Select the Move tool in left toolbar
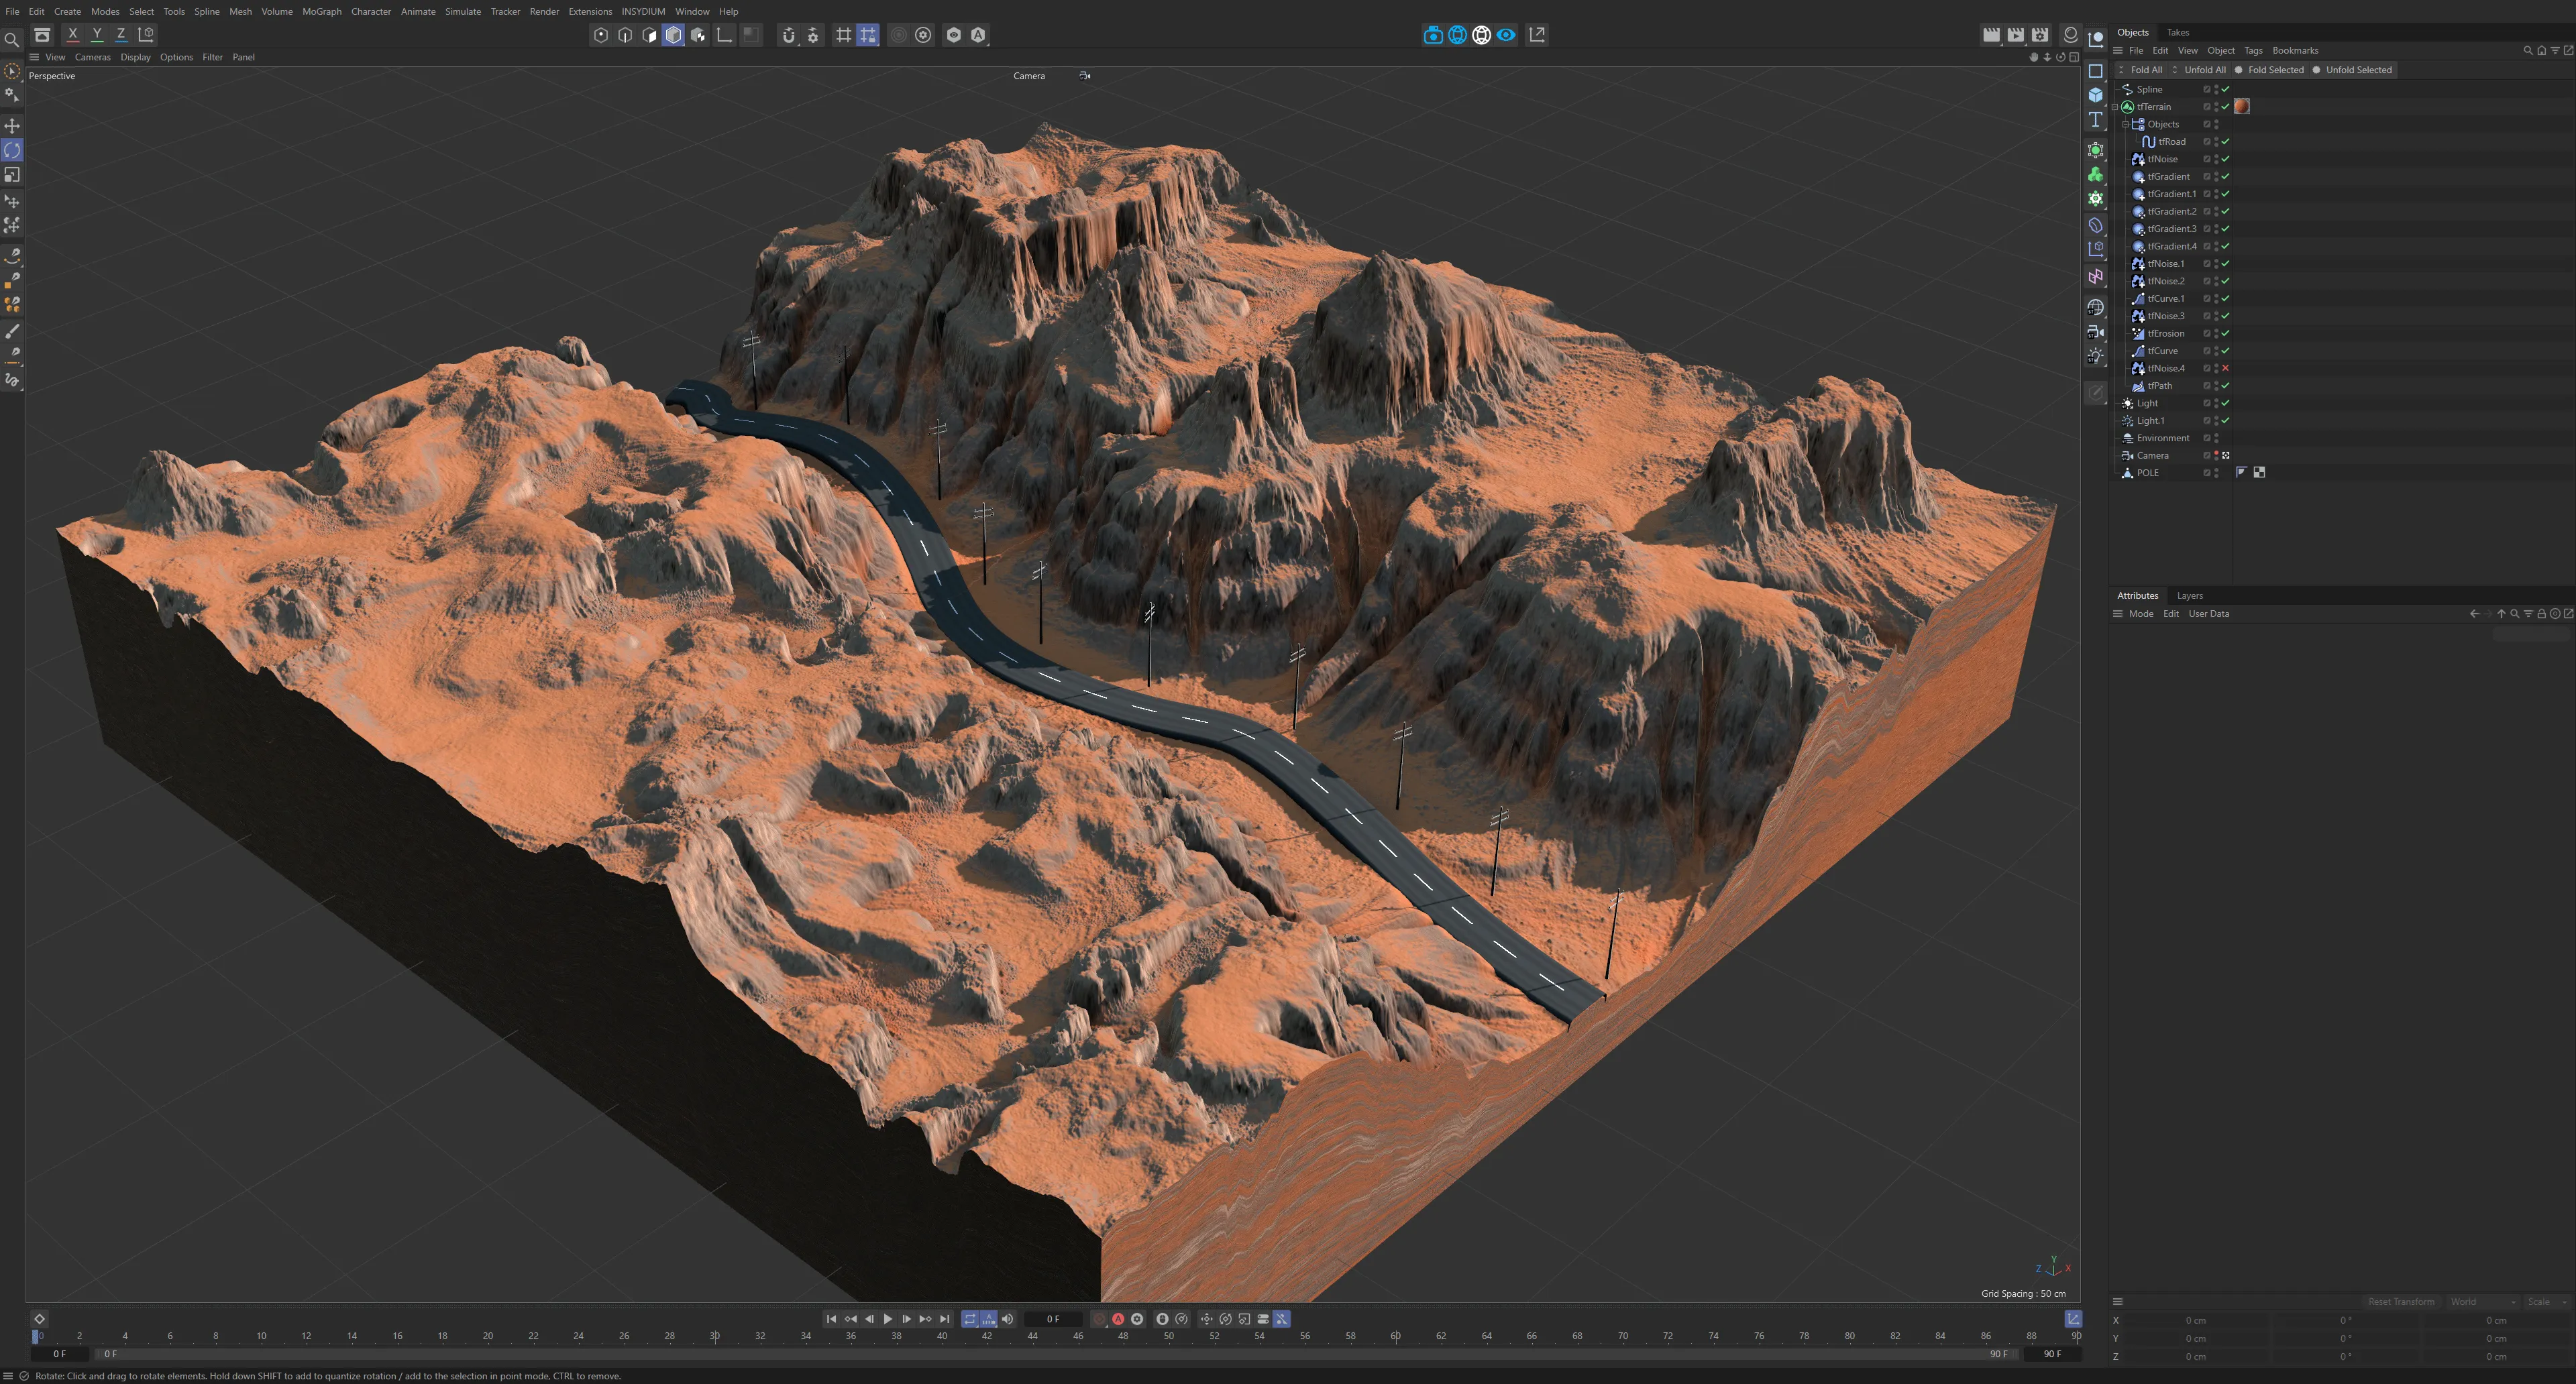 12,126
